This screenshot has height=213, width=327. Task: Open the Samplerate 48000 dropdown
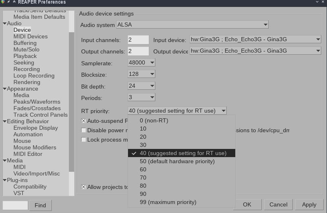point(141,62)
